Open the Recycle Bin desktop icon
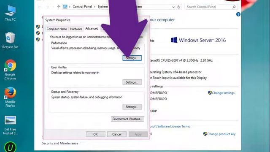Image resolution: width=270 pixels, height=152 pixels. click(10, 41)
